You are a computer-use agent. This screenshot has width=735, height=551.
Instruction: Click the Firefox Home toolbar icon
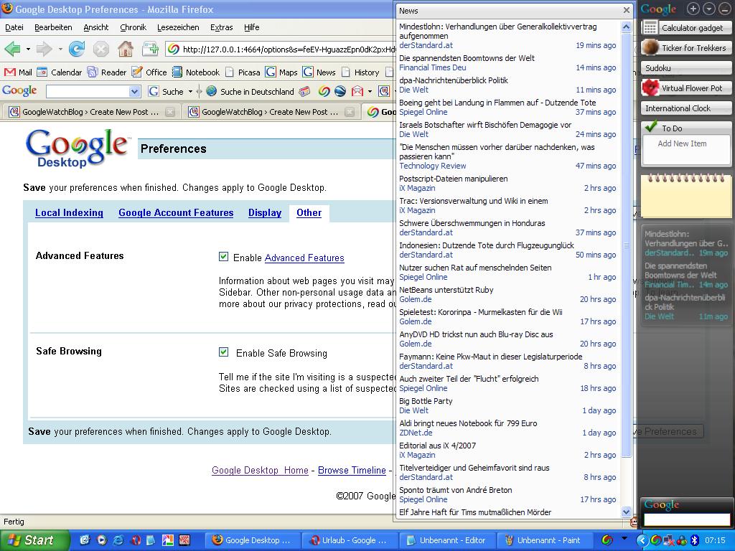pos(126,49)
